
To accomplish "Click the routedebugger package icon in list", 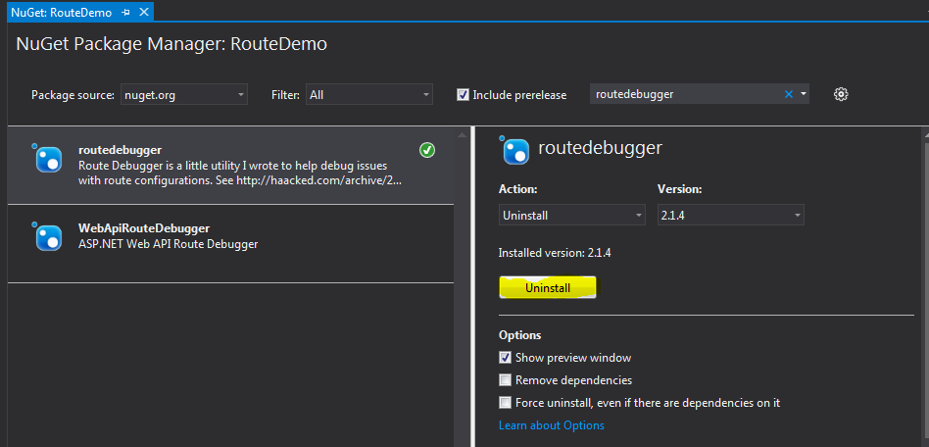I will (48, 158).
